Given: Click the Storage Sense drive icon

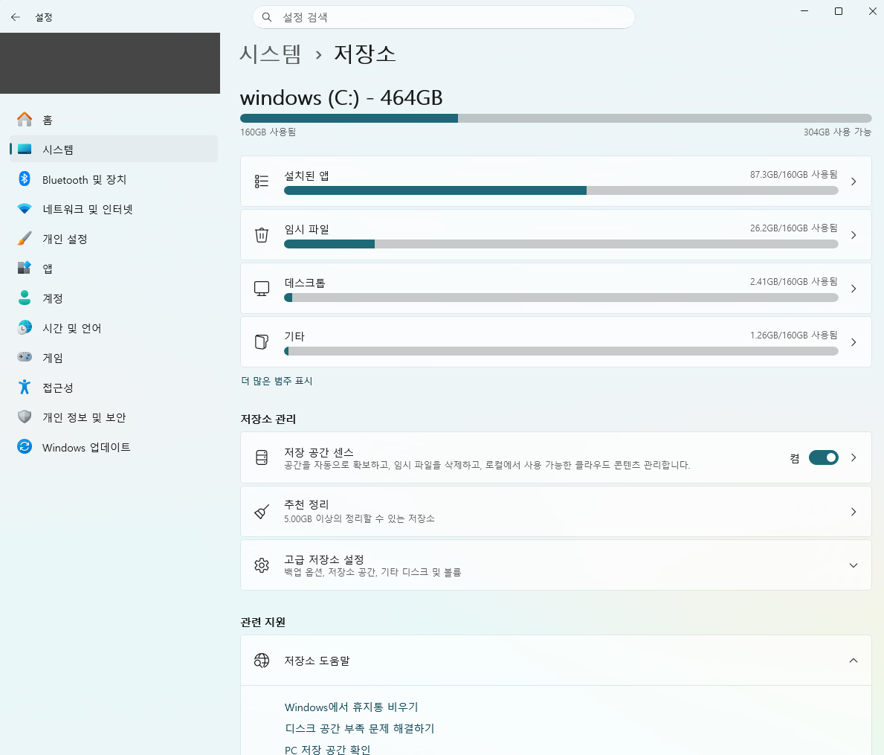Looking at the screenshot, I should point(262,457).
